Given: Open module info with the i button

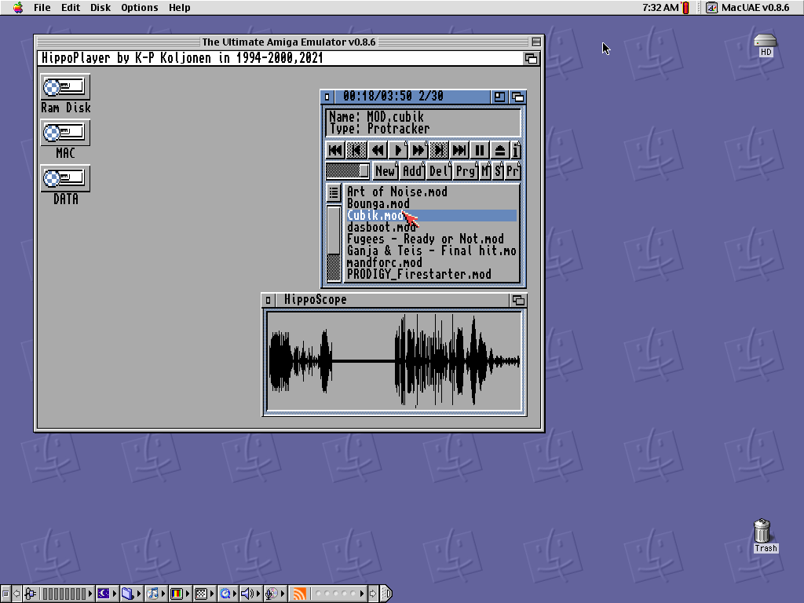Looking at the screenshot, I should pyautogui.click(x=516, y=150).
